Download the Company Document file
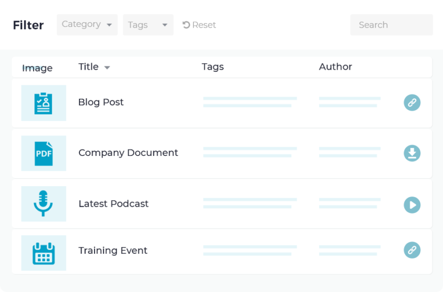443x292 pixels. pyautogui.click(x=412, y=153)
